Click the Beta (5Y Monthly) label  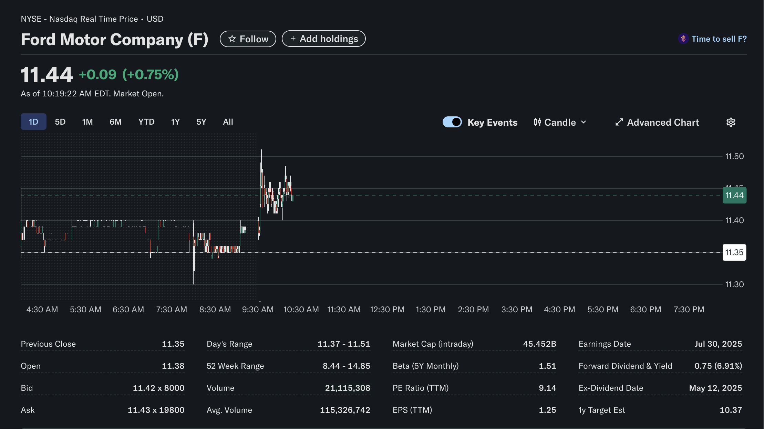426,366
